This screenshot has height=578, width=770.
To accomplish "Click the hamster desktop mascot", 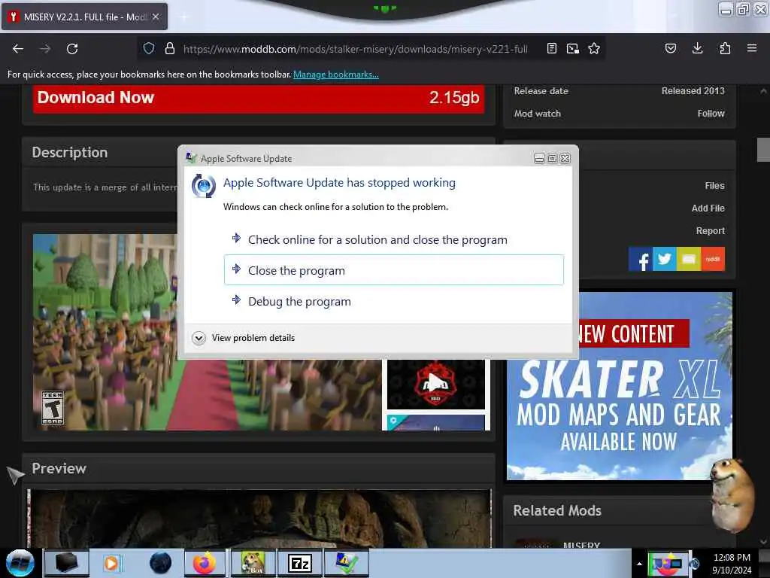I will point(732,495).
